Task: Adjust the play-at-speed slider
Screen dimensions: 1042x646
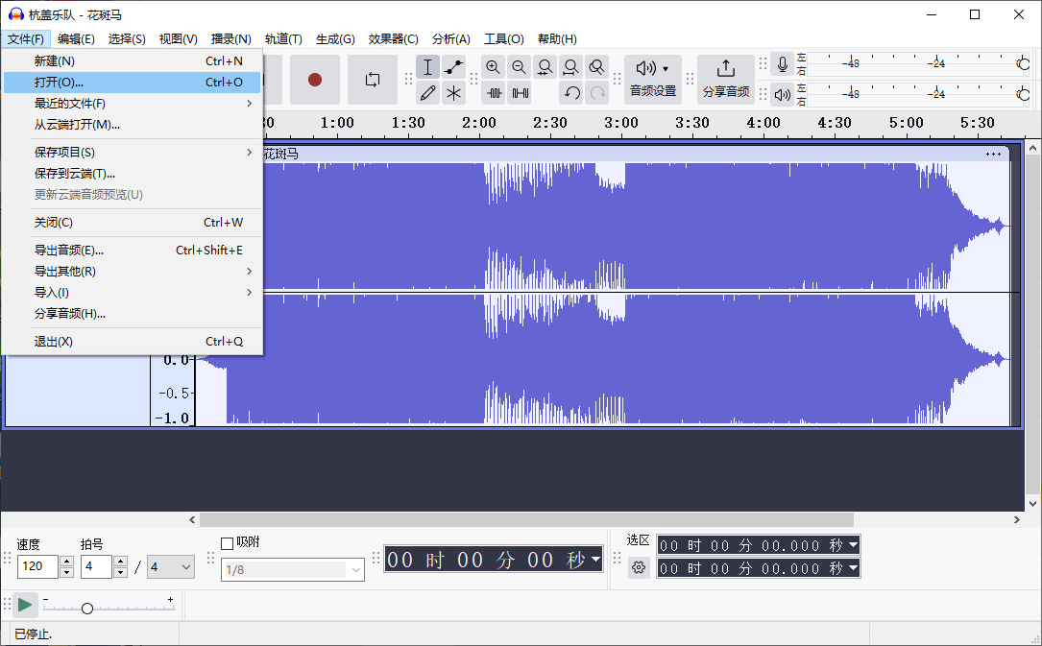Action: click(86, 607)
